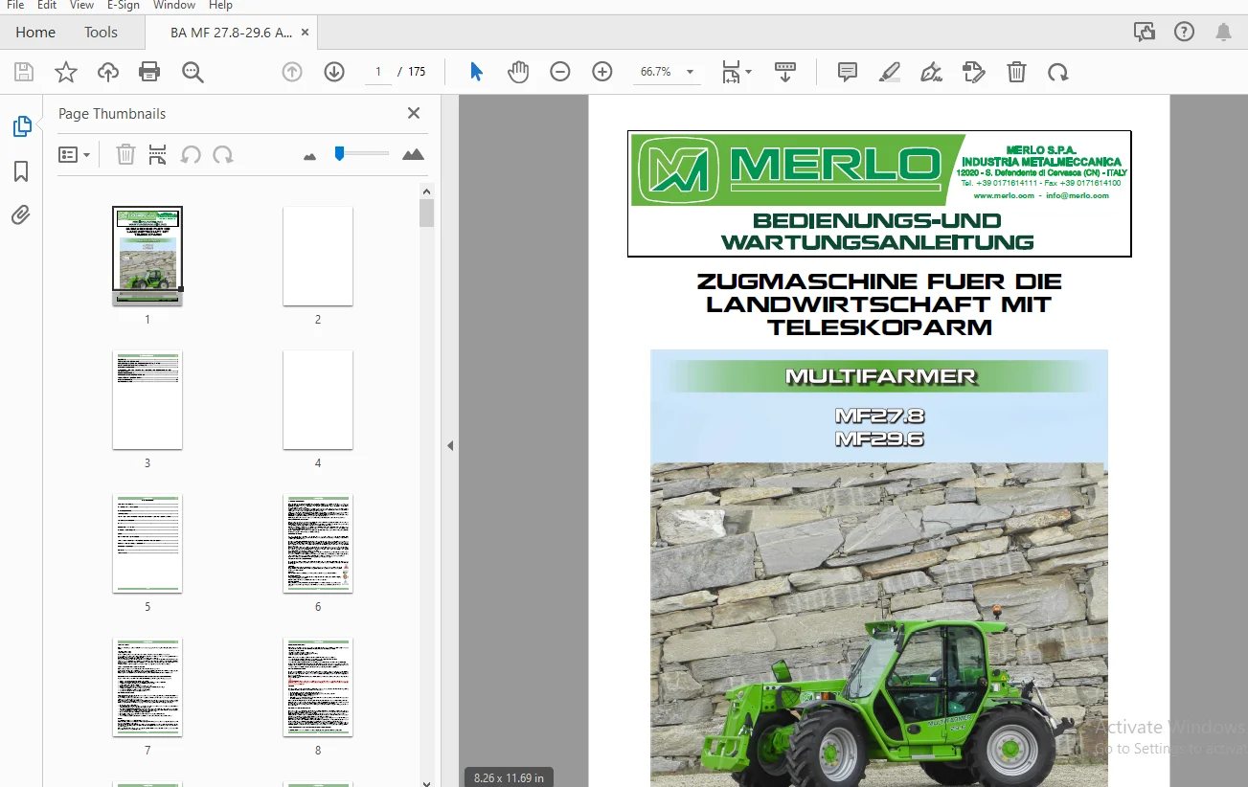Click the thumbnails panel scrollbar handle
Screen dimensions: 1248x787
[x=426, y=213]
